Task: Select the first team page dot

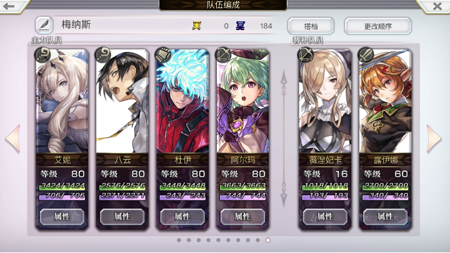Action: click(179, 240)
